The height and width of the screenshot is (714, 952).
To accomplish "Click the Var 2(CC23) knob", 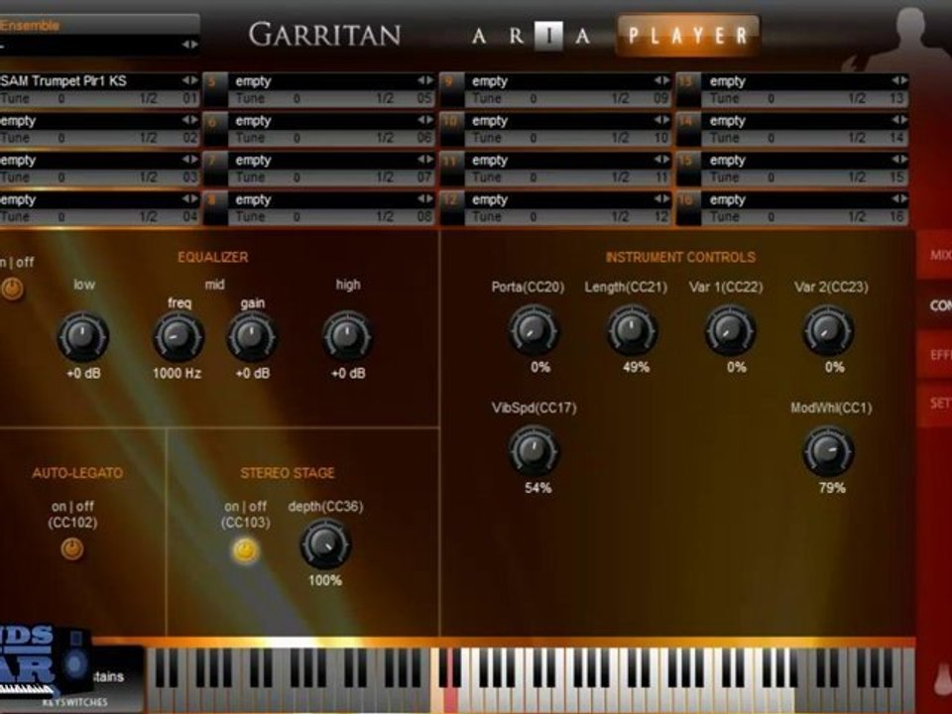I will click(x=828, y=331).
